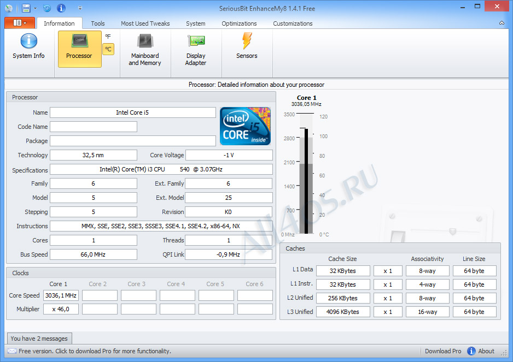Screen dimensions: 513x362
Task: Click the envelope icon in the status bar
Action: coord(12,351)
